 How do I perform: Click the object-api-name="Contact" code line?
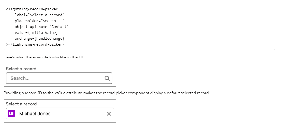42,27
